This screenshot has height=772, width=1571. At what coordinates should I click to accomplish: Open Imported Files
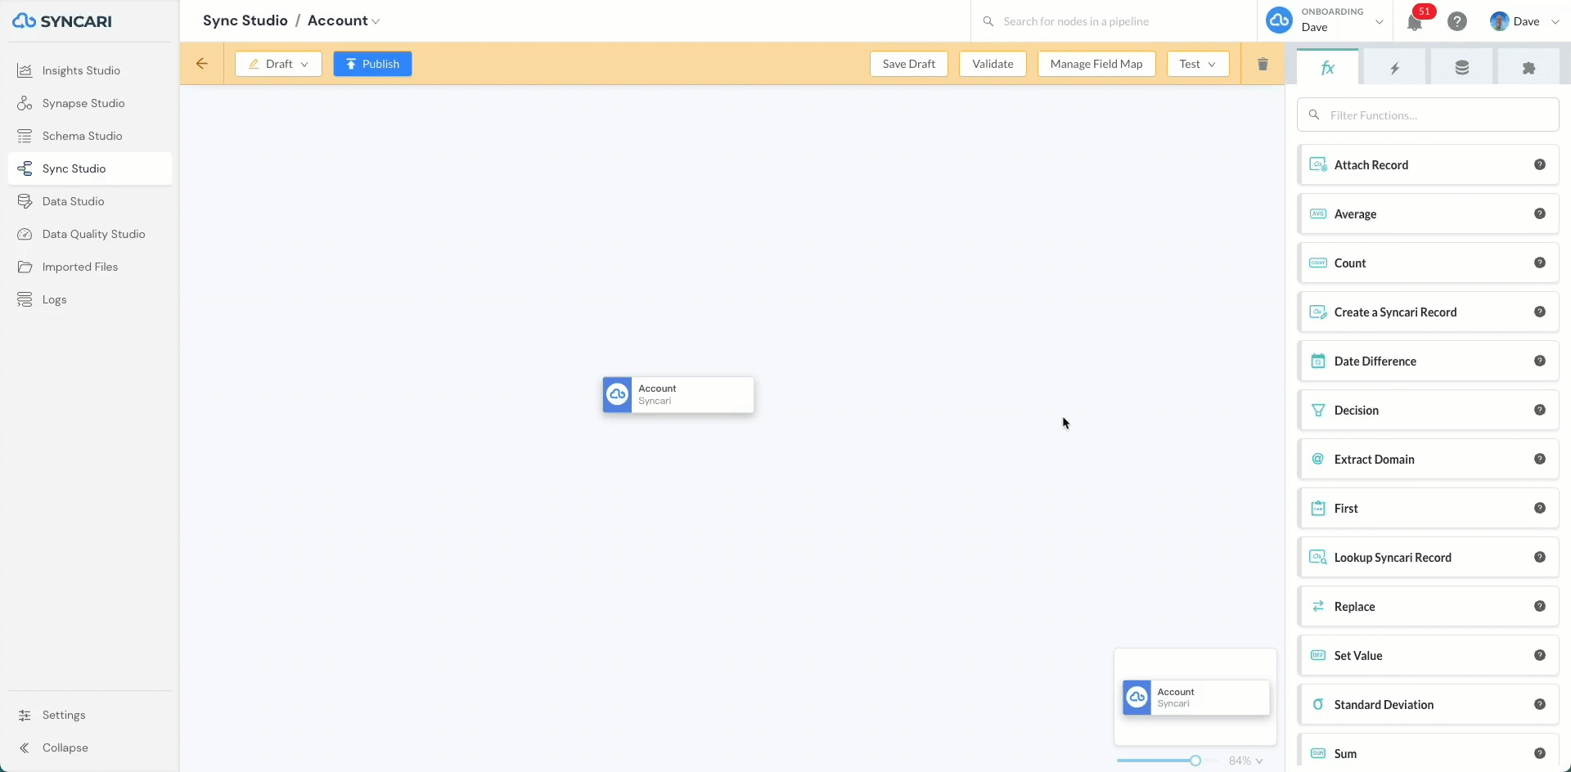(x=90, y=267)
